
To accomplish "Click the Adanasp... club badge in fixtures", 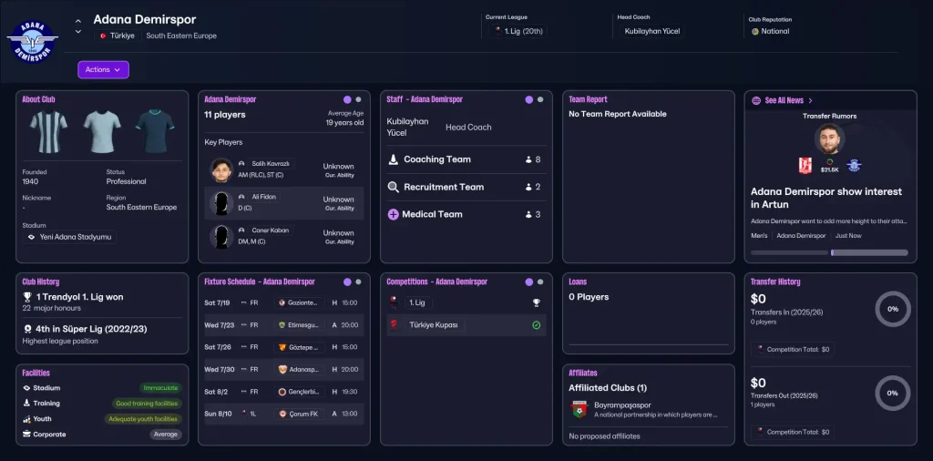I will click(x=282, y=369).
